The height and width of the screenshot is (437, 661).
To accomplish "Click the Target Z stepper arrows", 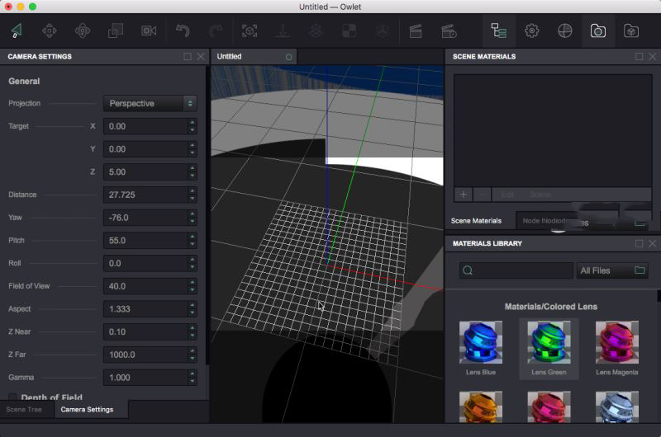I will [x=193, y=172].
